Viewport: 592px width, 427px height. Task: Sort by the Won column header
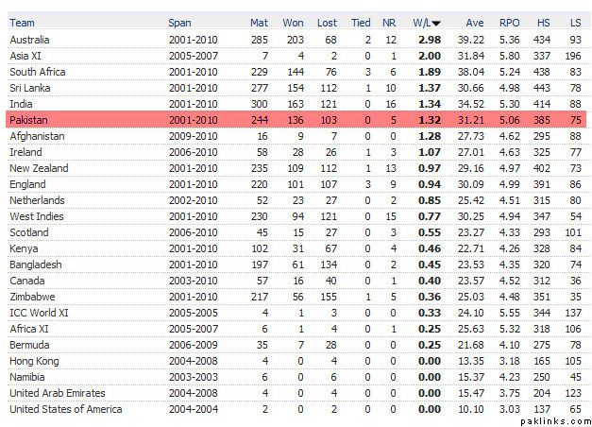[295, 23]
